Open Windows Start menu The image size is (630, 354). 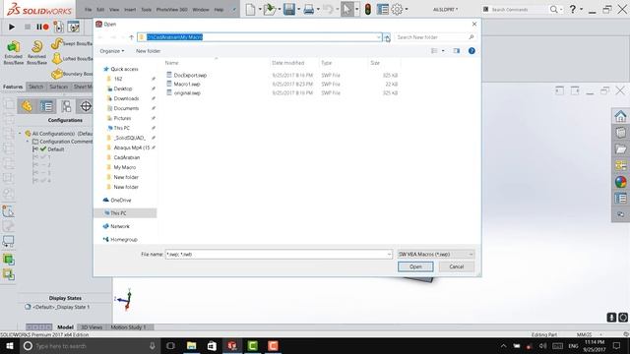pyautogui.click(x=10, y=345)
